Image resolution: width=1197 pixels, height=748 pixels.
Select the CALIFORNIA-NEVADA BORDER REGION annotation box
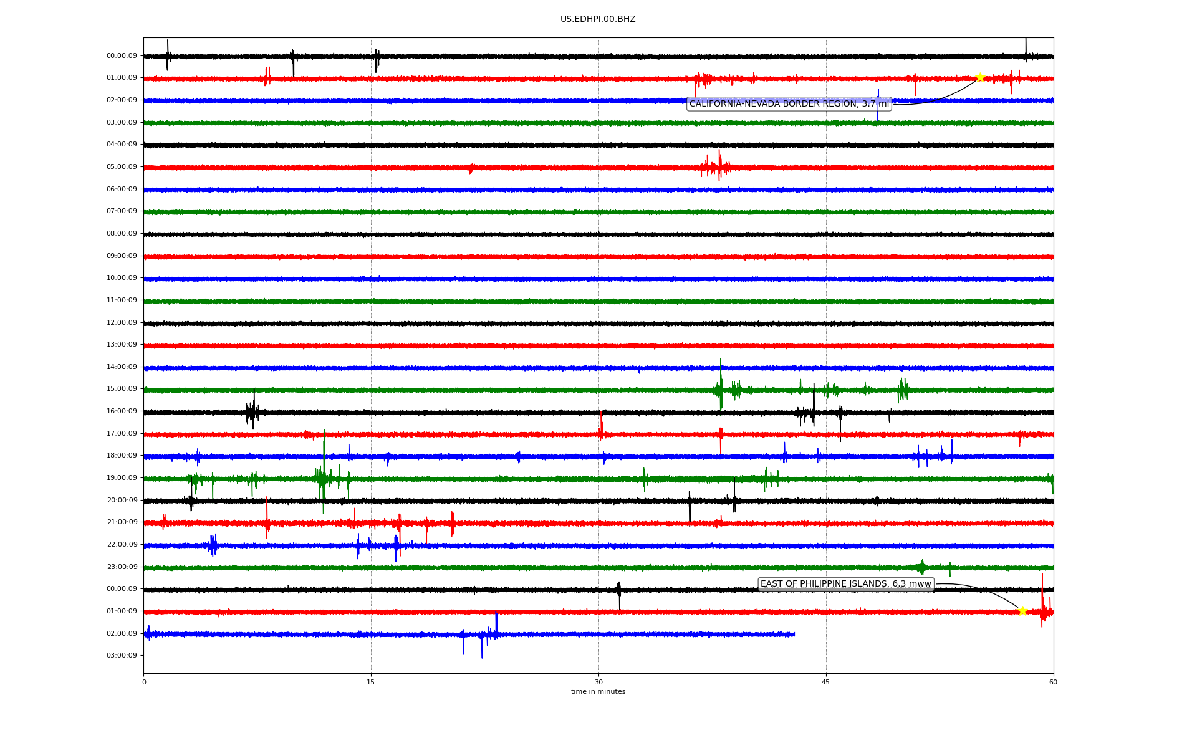(789, 103)
